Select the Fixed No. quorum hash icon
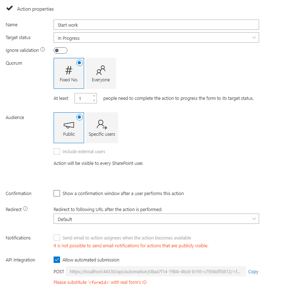The height and width of the screenshot is (302, 285). pos(69,70)
